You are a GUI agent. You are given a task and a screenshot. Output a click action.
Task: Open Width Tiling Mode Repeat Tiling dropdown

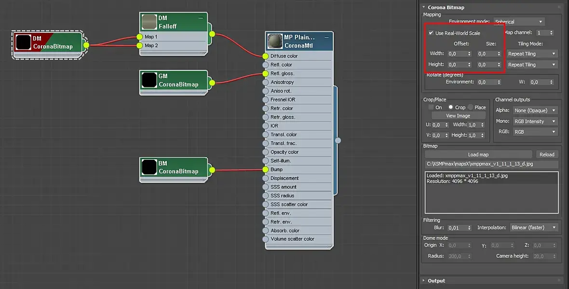[x=532, y=54]
